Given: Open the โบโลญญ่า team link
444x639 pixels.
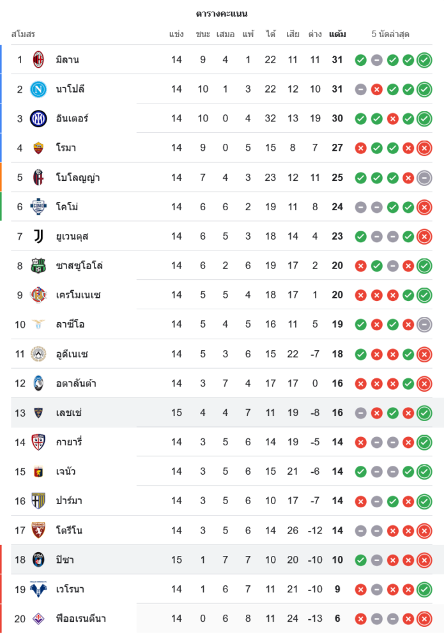Looking at the screenshot, I should 77,177.
